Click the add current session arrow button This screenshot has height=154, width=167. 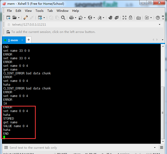click(8, 32)
